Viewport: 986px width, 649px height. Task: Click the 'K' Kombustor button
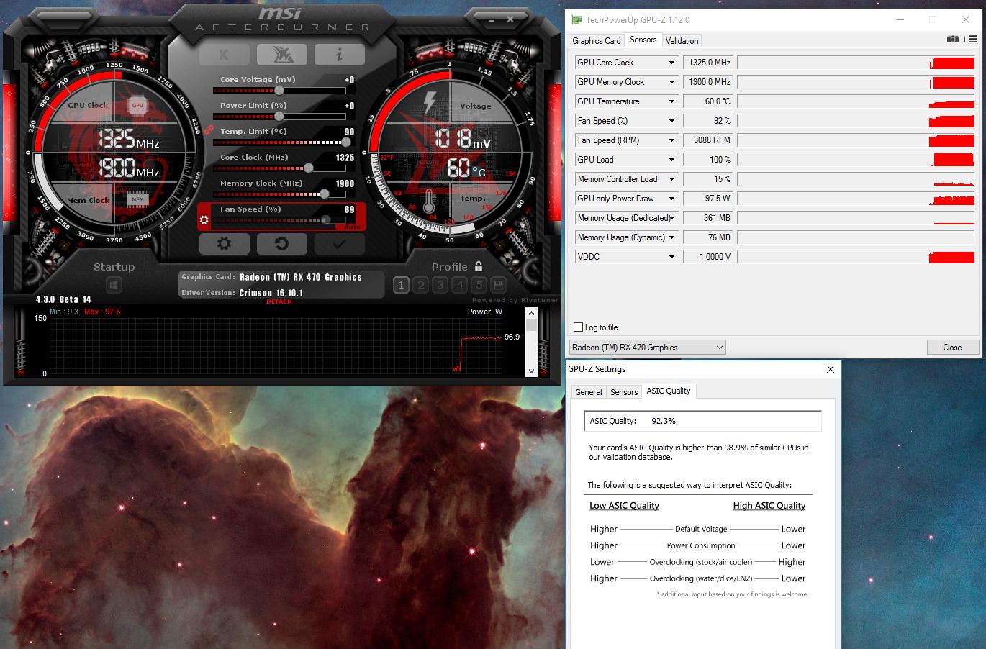point(224,55)
